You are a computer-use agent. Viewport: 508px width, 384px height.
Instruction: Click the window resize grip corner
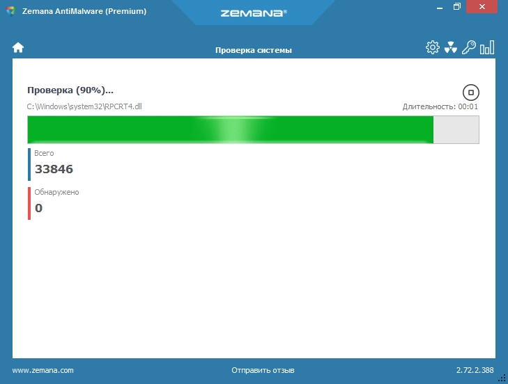coord(502,378)
